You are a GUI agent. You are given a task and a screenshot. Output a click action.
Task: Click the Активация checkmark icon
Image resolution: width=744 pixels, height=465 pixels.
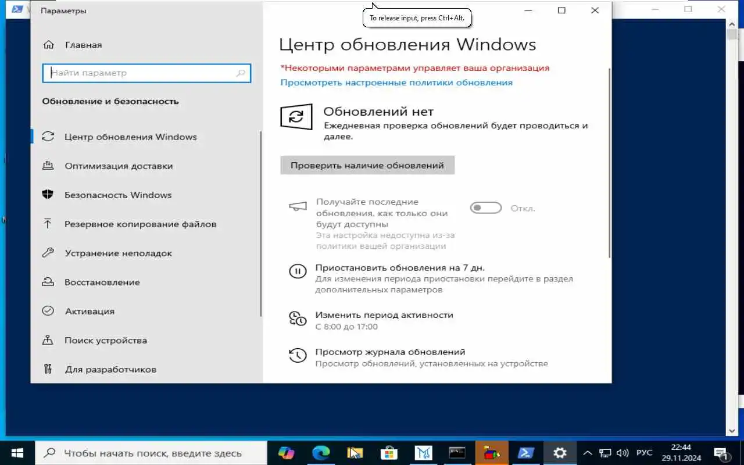pos(48,311)
